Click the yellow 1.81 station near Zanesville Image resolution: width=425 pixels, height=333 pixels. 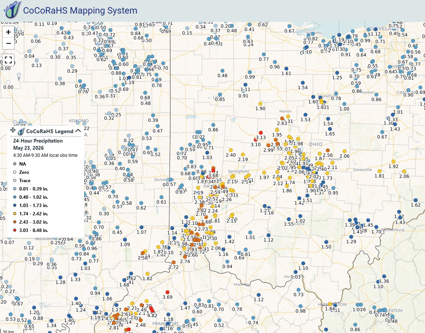379,171
